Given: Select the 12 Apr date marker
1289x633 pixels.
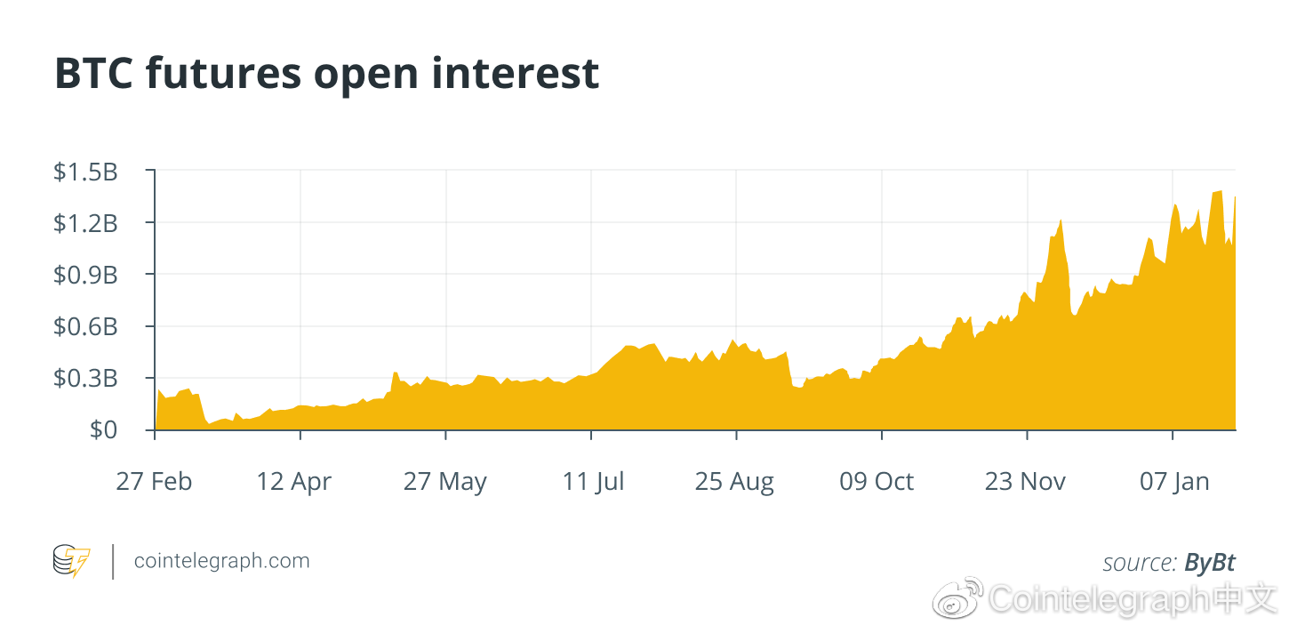Looking at the screenshot, I should click(294, 482).
